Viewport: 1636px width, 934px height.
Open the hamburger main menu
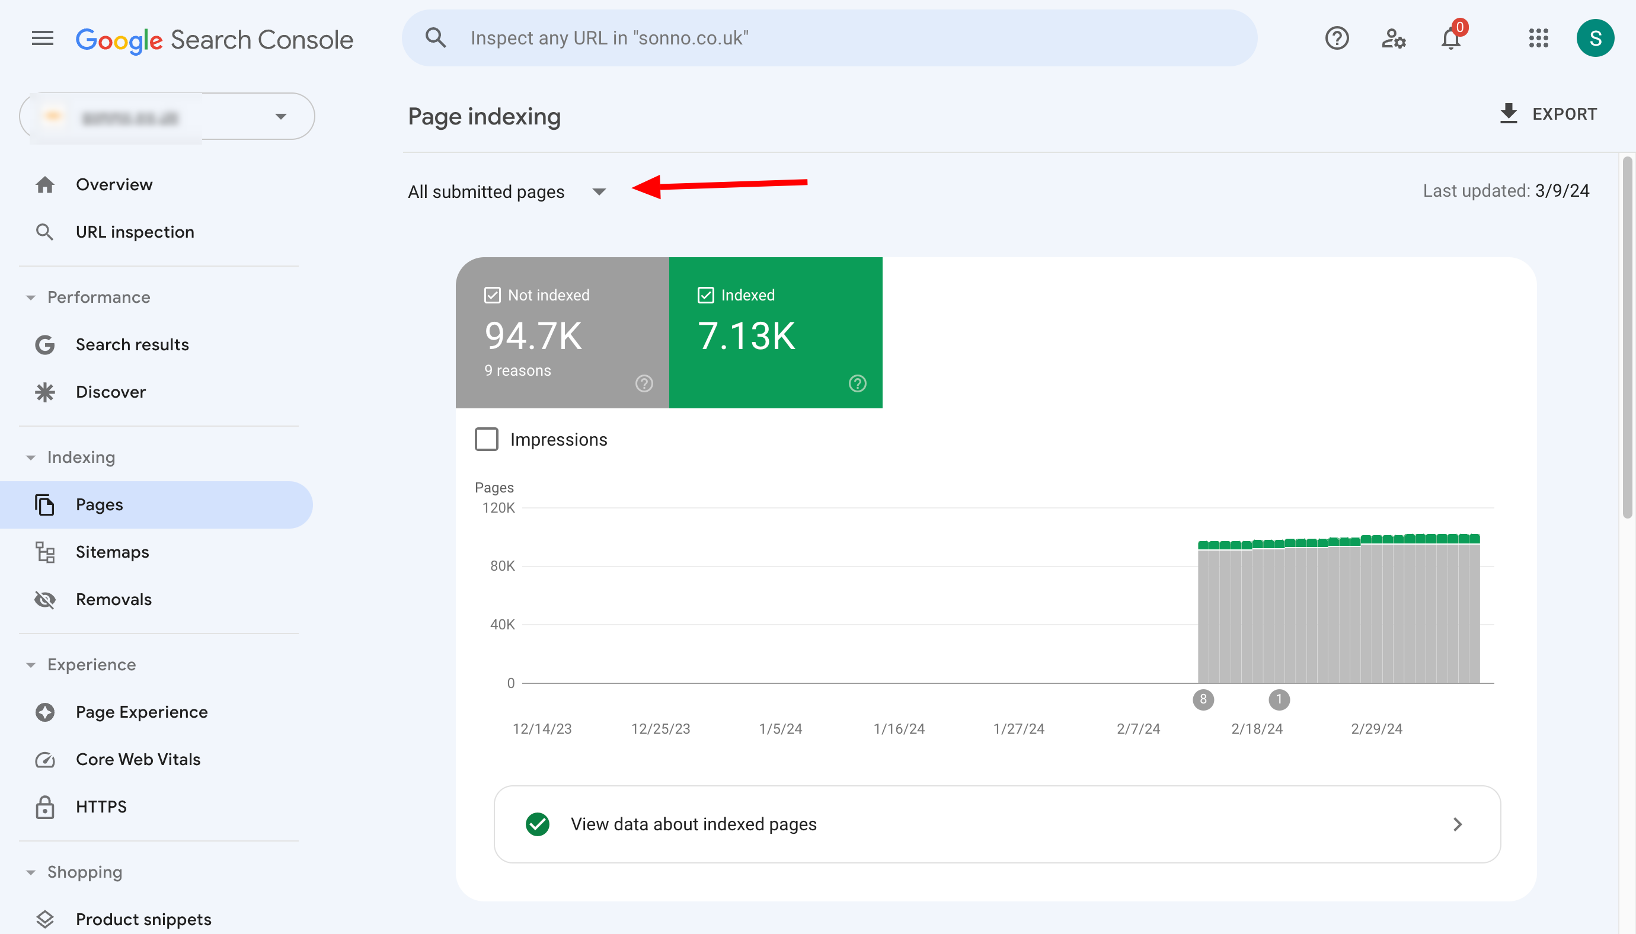click(42, 39)
